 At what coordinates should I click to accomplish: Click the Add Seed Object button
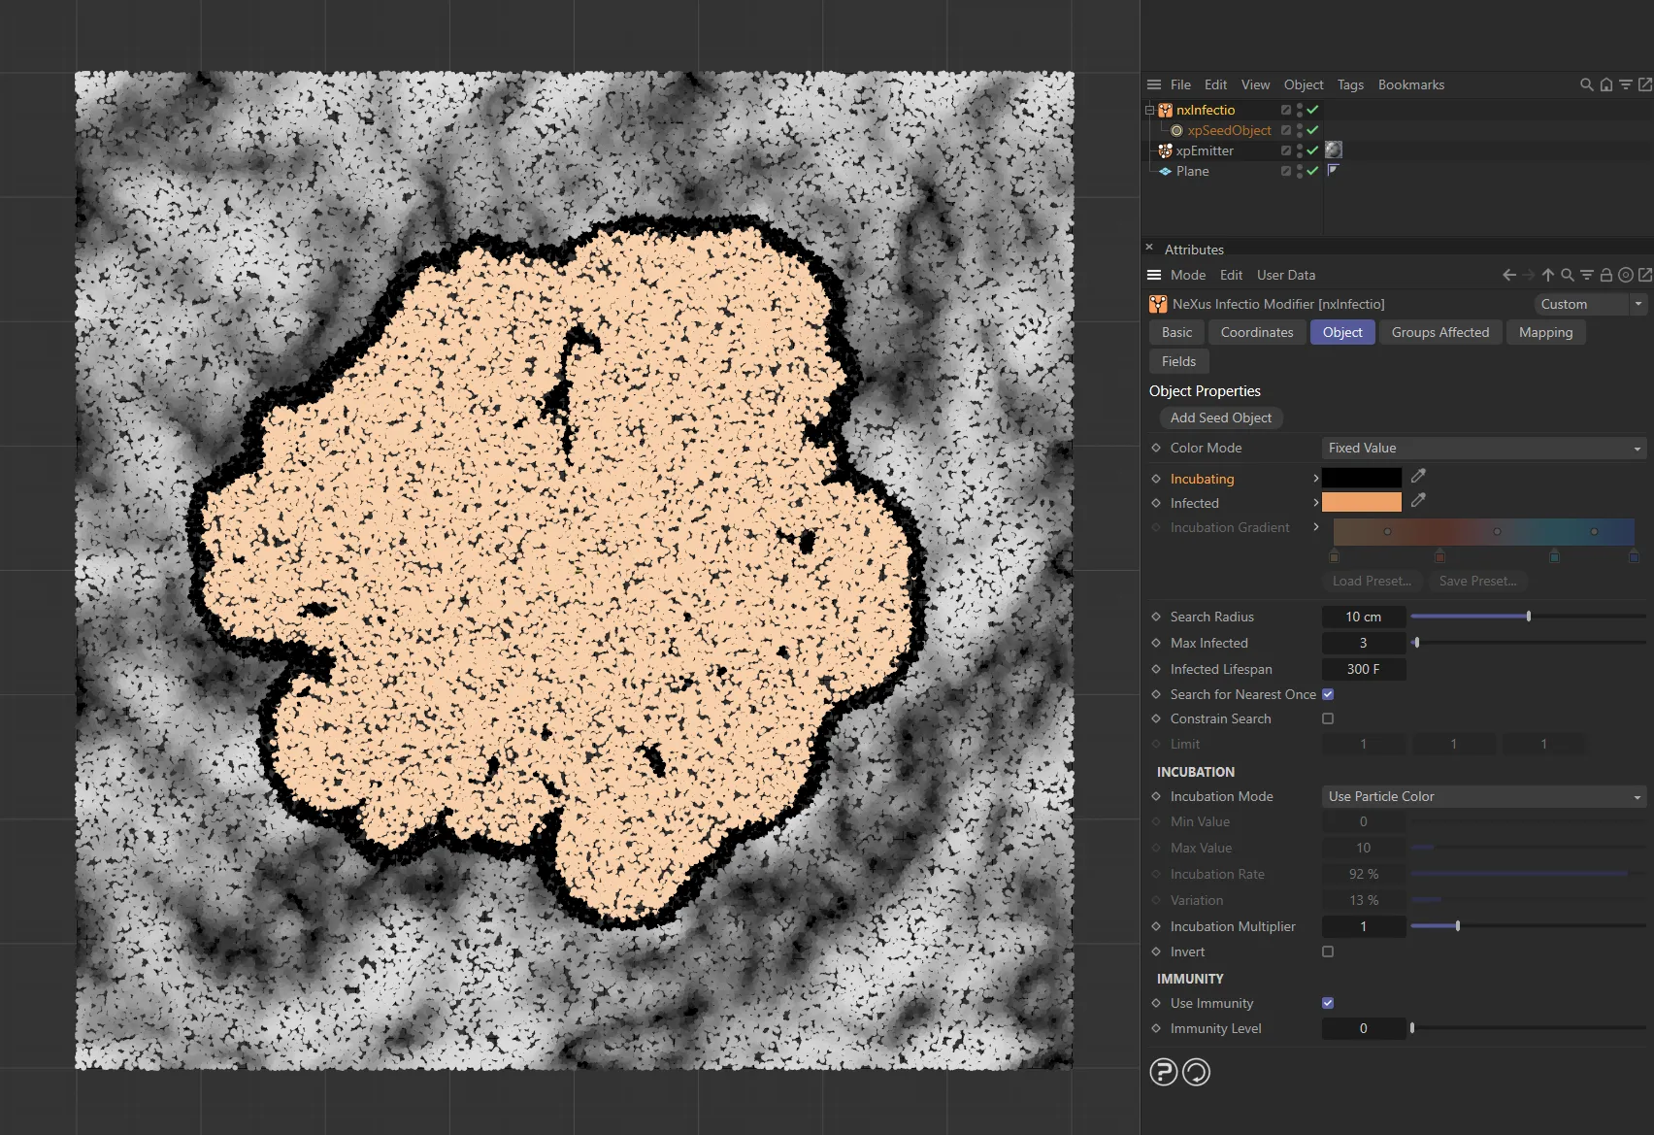tap(1220, 417)
